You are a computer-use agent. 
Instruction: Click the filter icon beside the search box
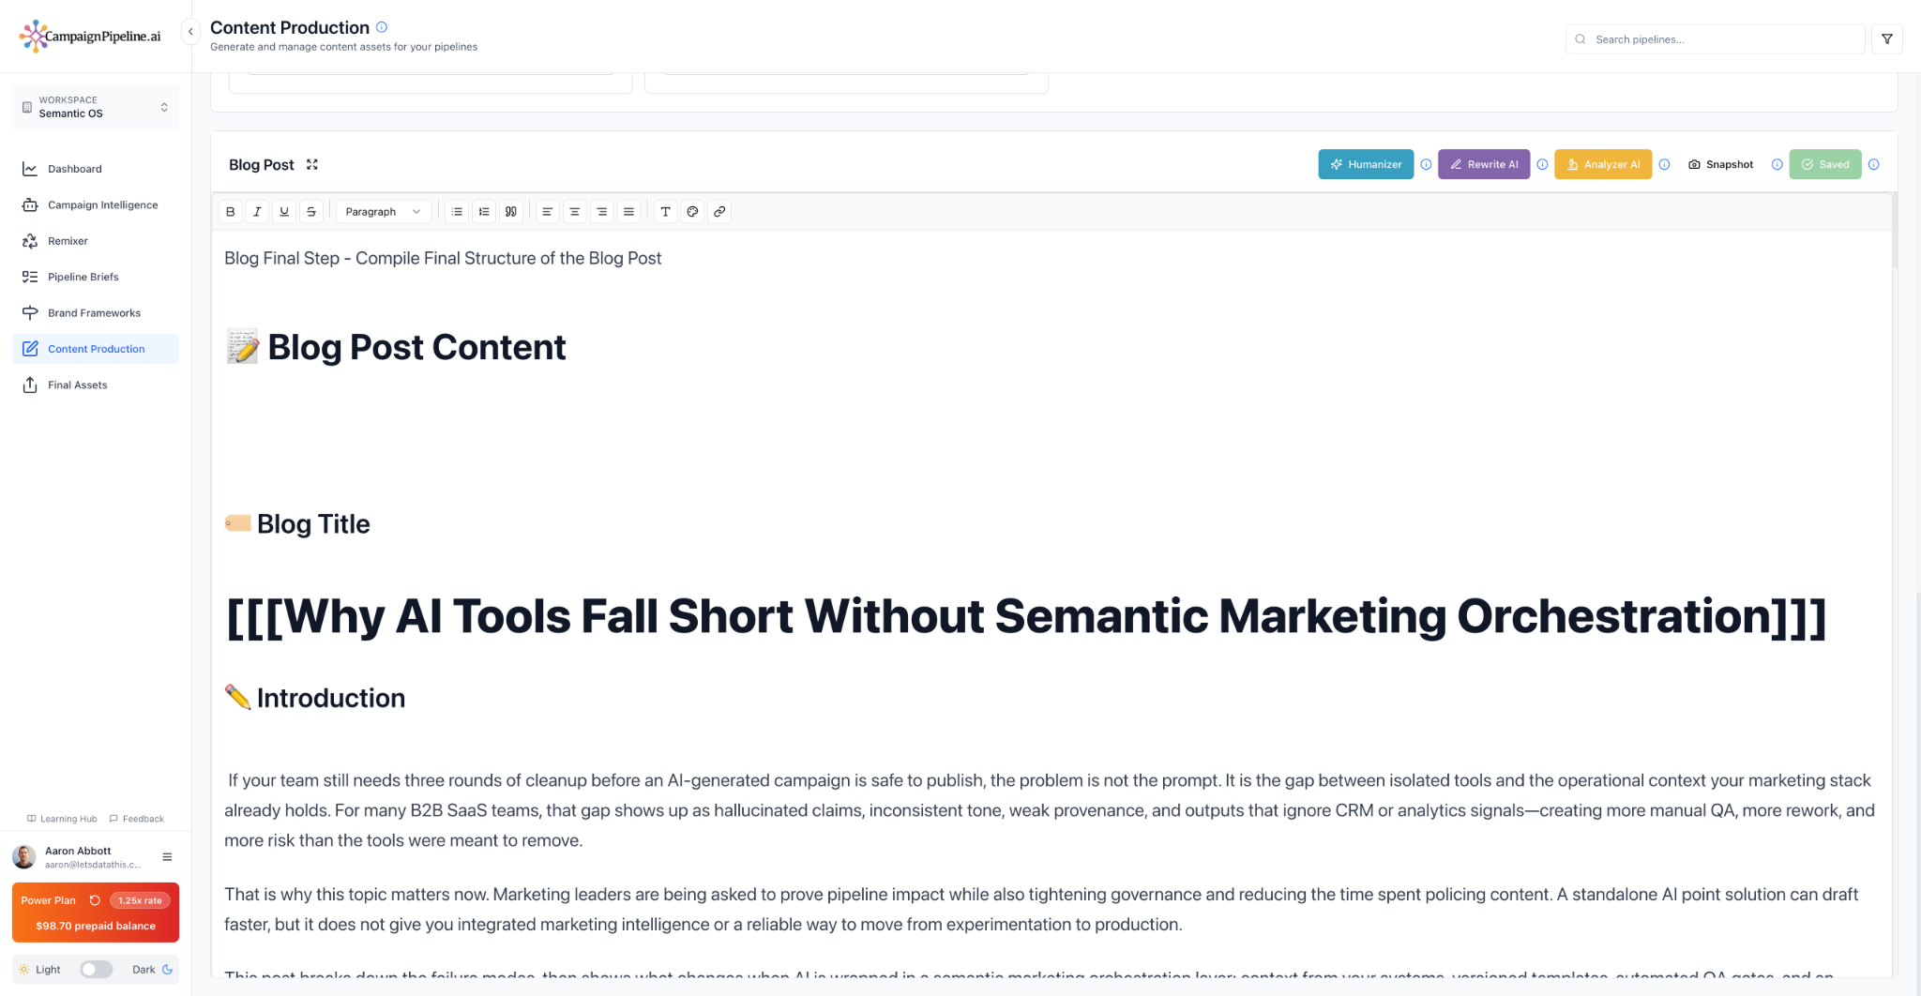click(1886, 39)
